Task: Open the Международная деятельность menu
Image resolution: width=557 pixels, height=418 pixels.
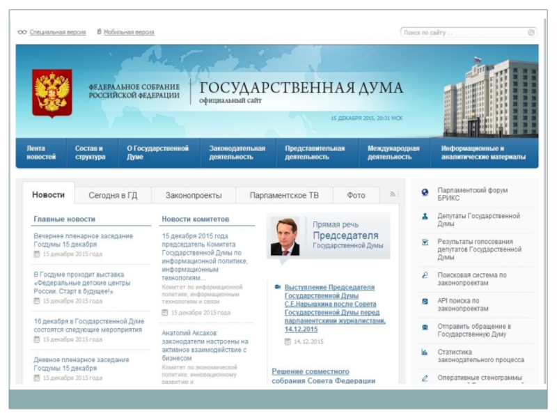Action: [x=393, y=153]
